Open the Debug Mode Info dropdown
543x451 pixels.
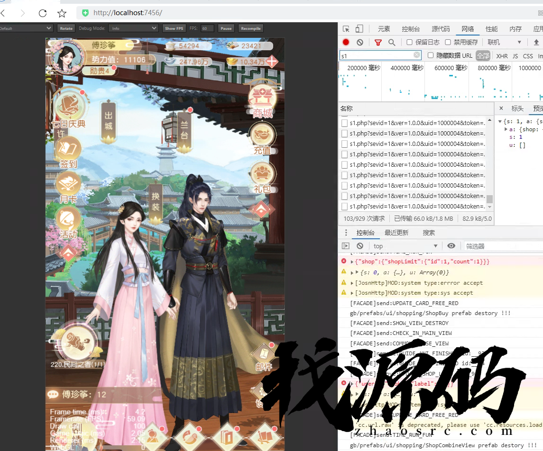(x=133, y=28)
